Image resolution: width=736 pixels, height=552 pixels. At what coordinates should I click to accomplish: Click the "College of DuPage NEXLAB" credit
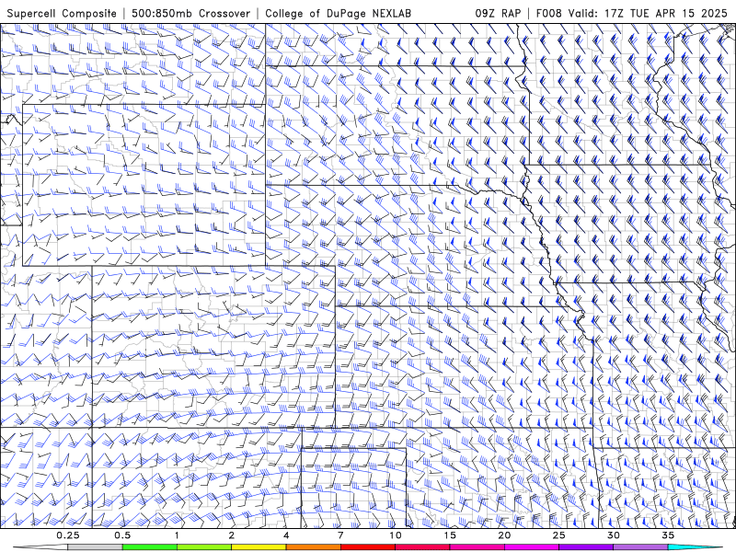pyautogui.click(x=338, y=14)
